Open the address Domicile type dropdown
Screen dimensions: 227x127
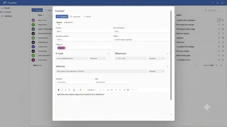pyautogui.click(x=156, y=71)
